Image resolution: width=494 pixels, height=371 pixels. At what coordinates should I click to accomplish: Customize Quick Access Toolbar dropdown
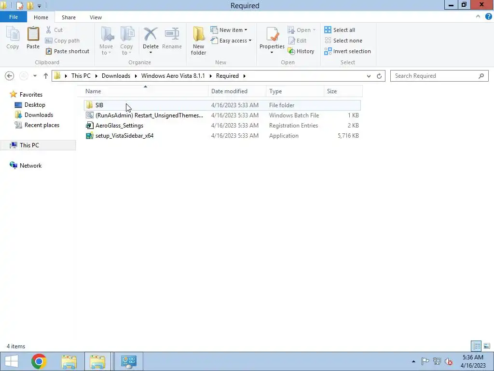coord(39,6)
